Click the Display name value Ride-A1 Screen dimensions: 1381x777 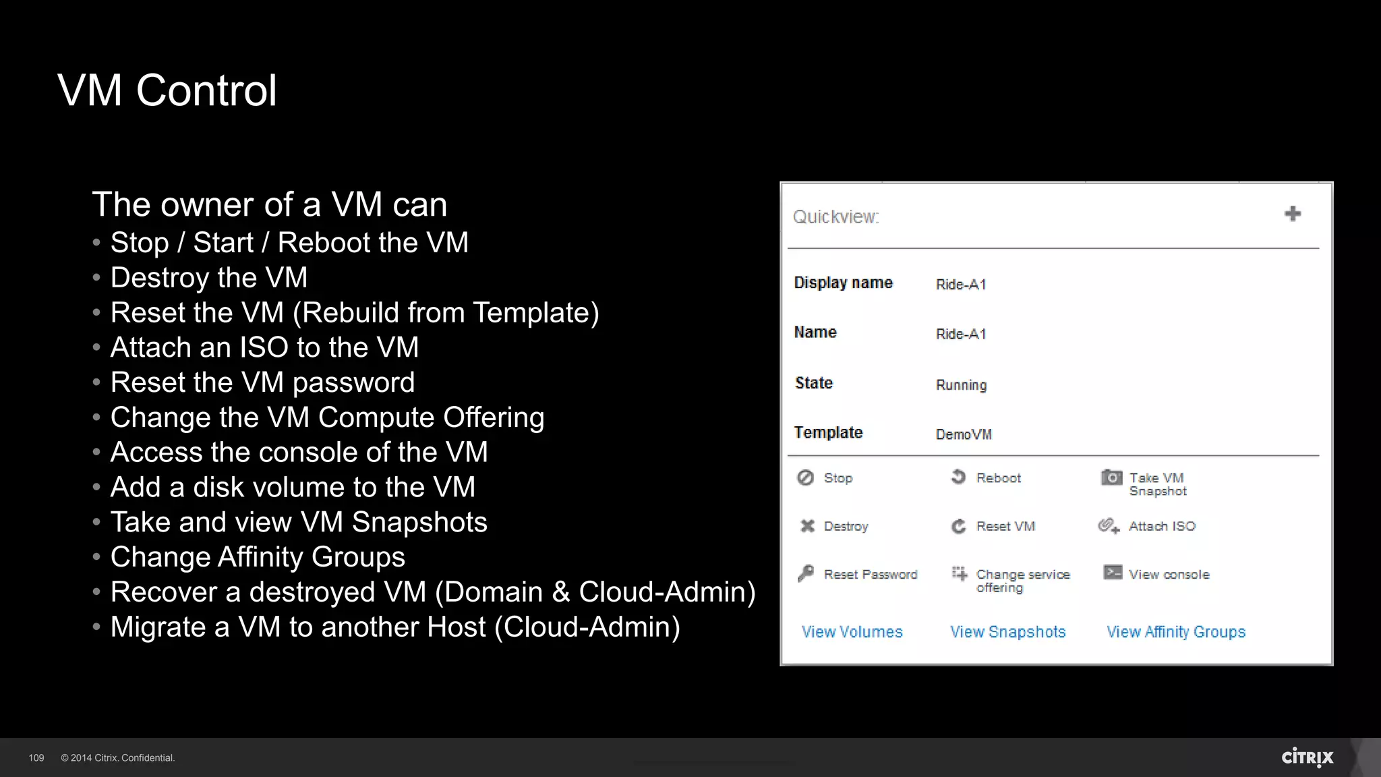tap(961, 285)
